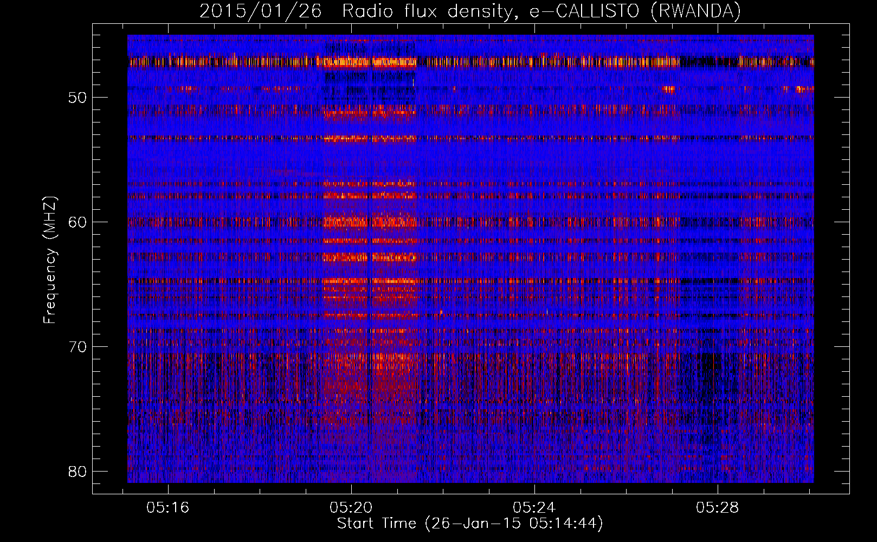
Task: Select the 70 MHz tick label
Action: tap(78, 347)
